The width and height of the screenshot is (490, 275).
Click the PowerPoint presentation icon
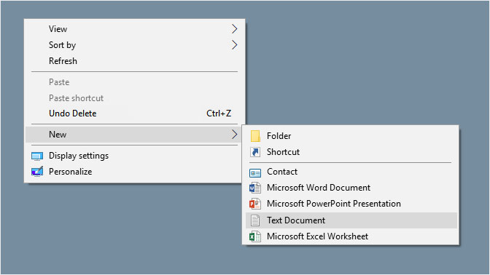point(255,204)
